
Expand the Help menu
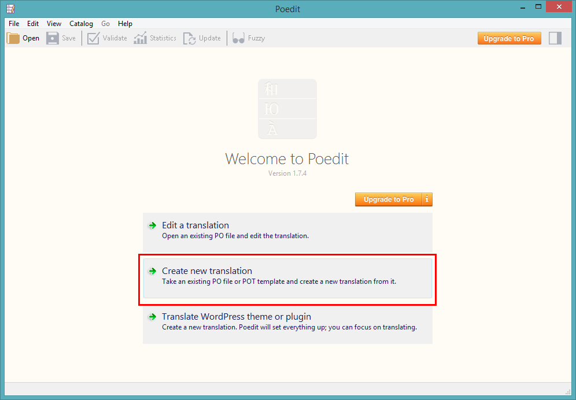125,24
